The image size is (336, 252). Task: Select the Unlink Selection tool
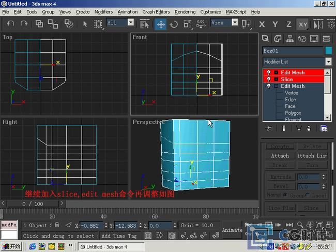coord(53,24)
